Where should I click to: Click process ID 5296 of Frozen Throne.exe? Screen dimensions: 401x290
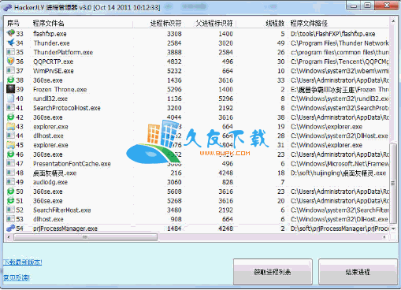[174, 90]
